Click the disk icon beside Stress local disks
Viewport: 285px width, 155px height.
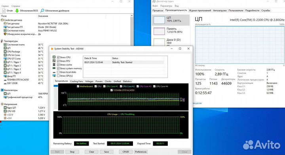(54, 72)
